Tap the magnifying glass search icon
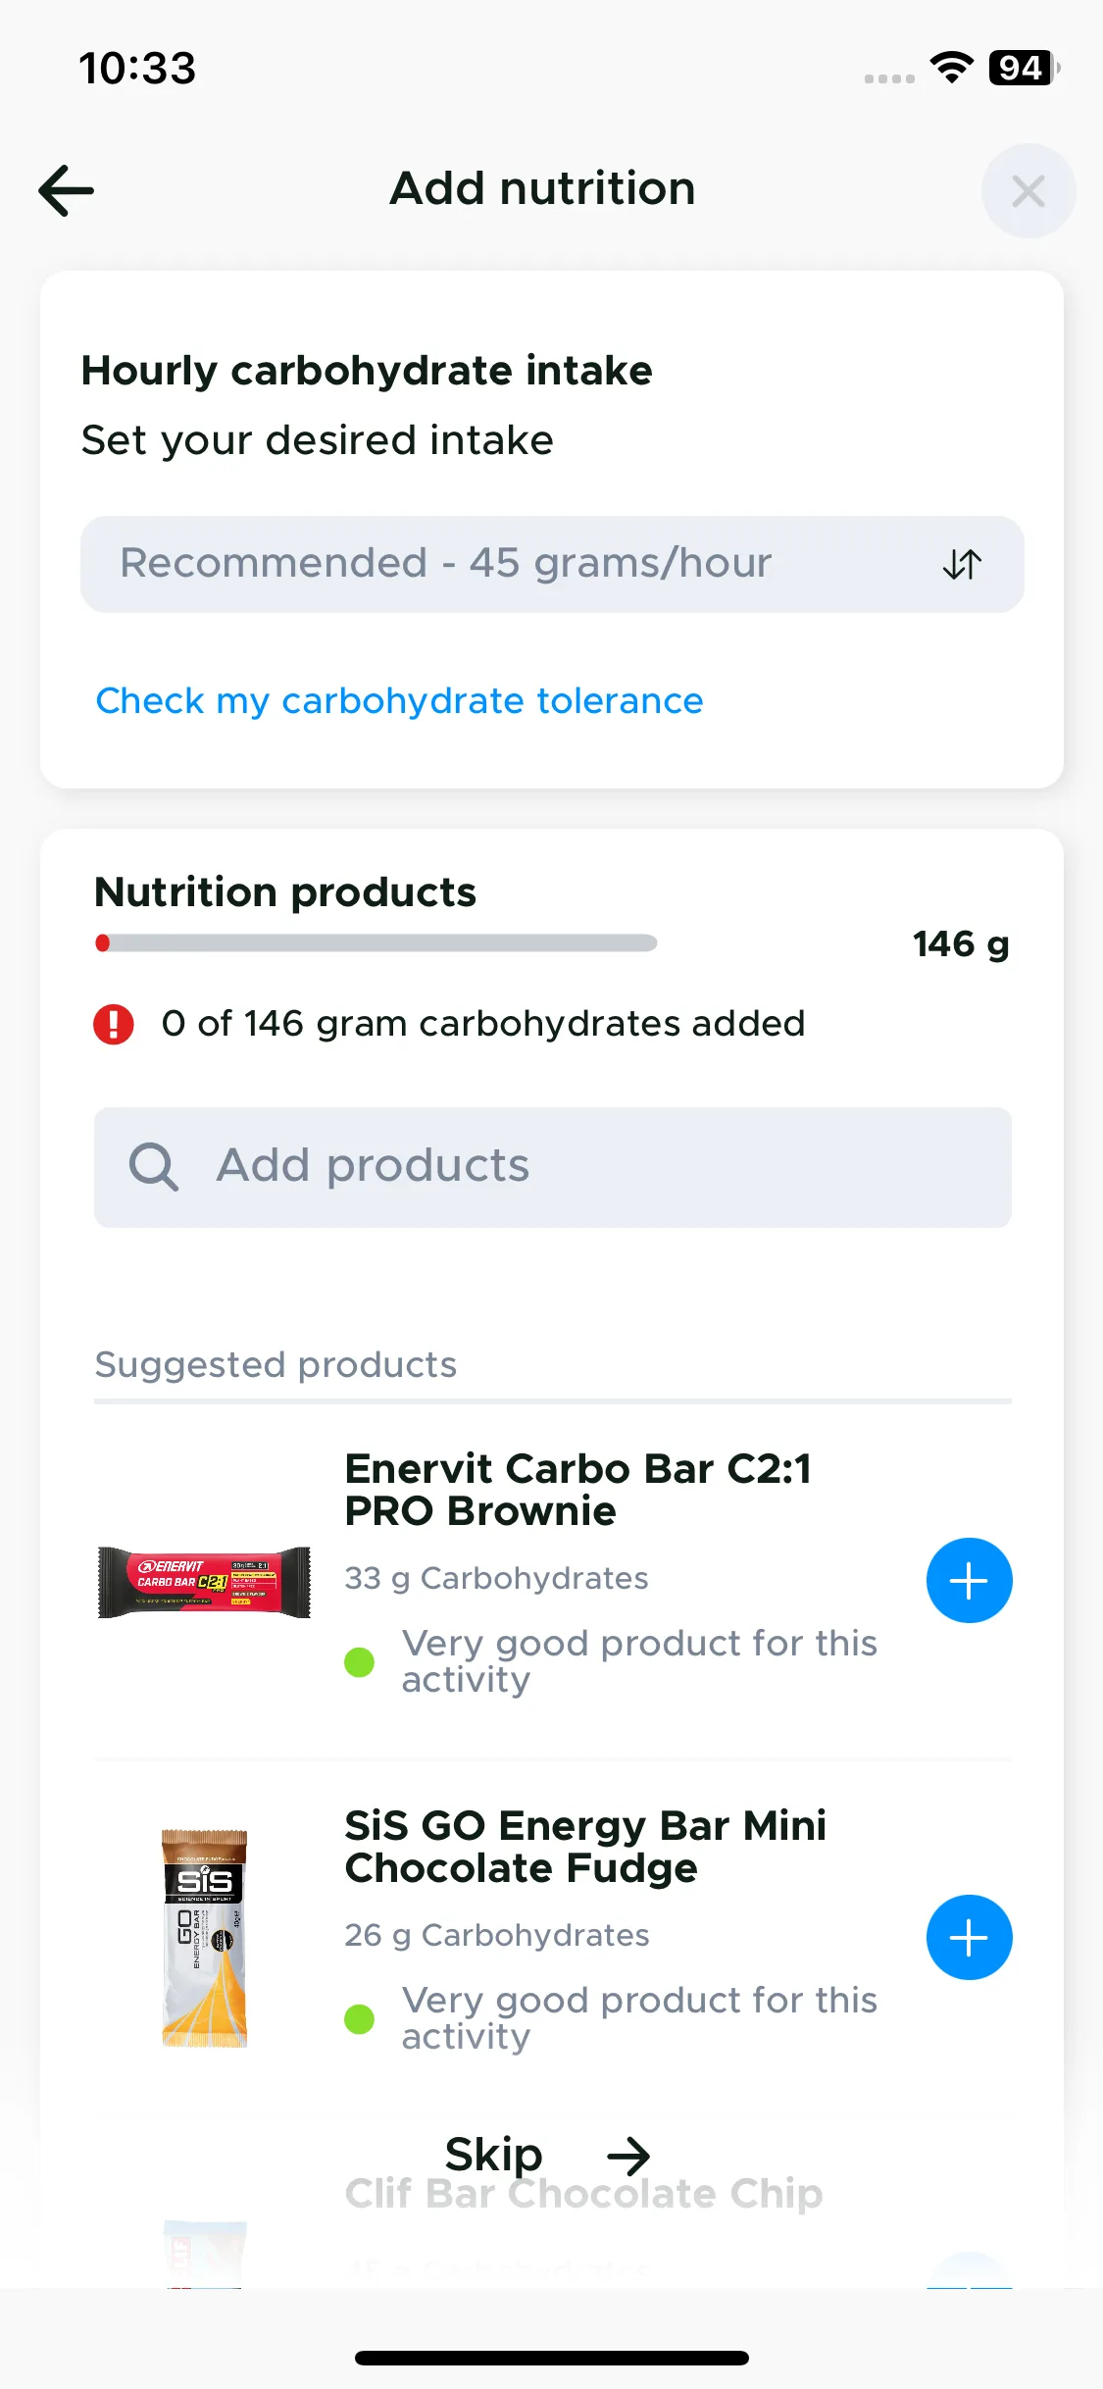The image size is (1103, 2389). (154, 1167)
